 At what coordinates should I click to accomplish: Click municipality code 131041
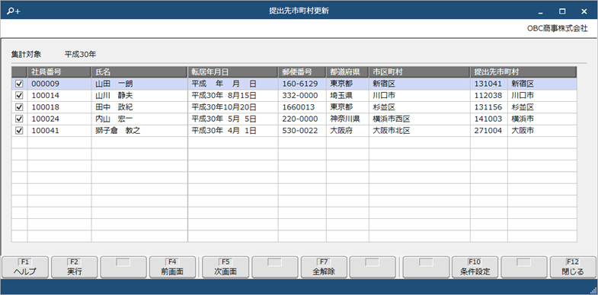(489, 84)
